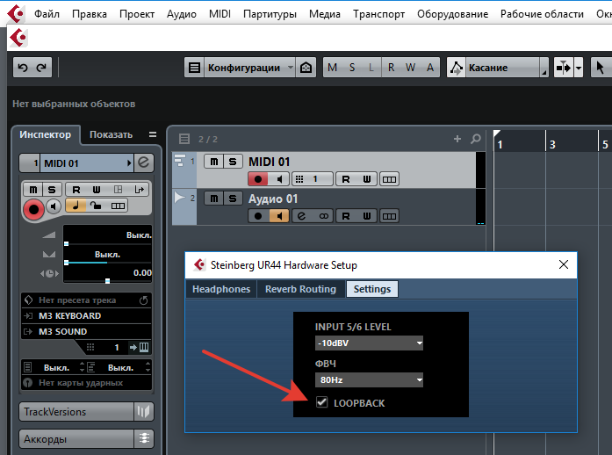
Task: Select the Object Selection arrow tool
Action: click(x=601, y=68)
